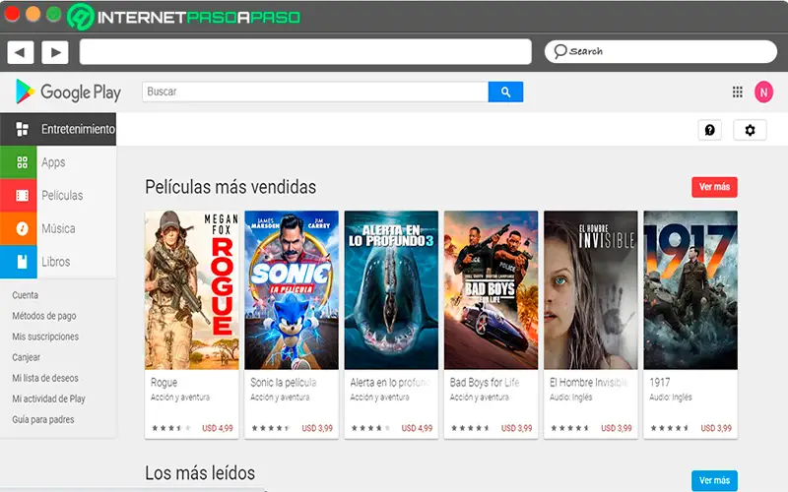Image resolution: width=788 pixels, height=492 pixels.
Task: Open Métodos de pago link
Action: tap(44, 316)
